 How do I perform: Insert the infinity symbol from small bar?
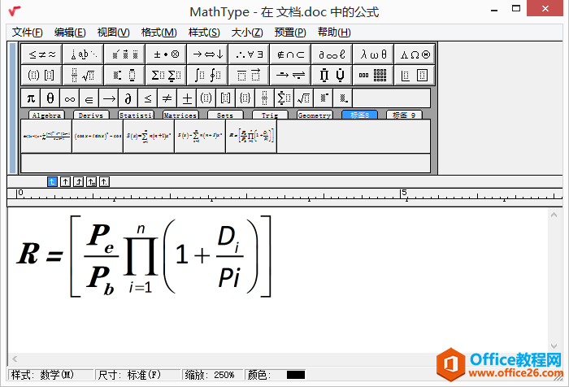tap(70, 98)
